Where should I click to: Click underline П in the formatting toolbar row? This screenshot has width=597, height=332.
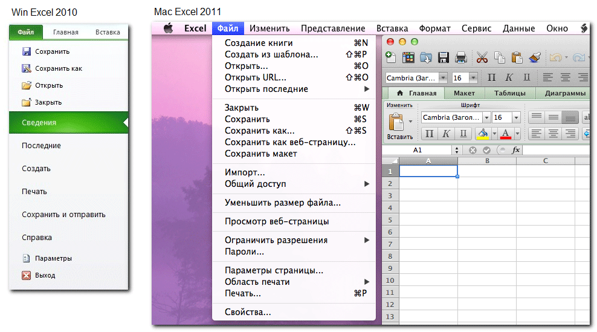click(x=526, y=78)
